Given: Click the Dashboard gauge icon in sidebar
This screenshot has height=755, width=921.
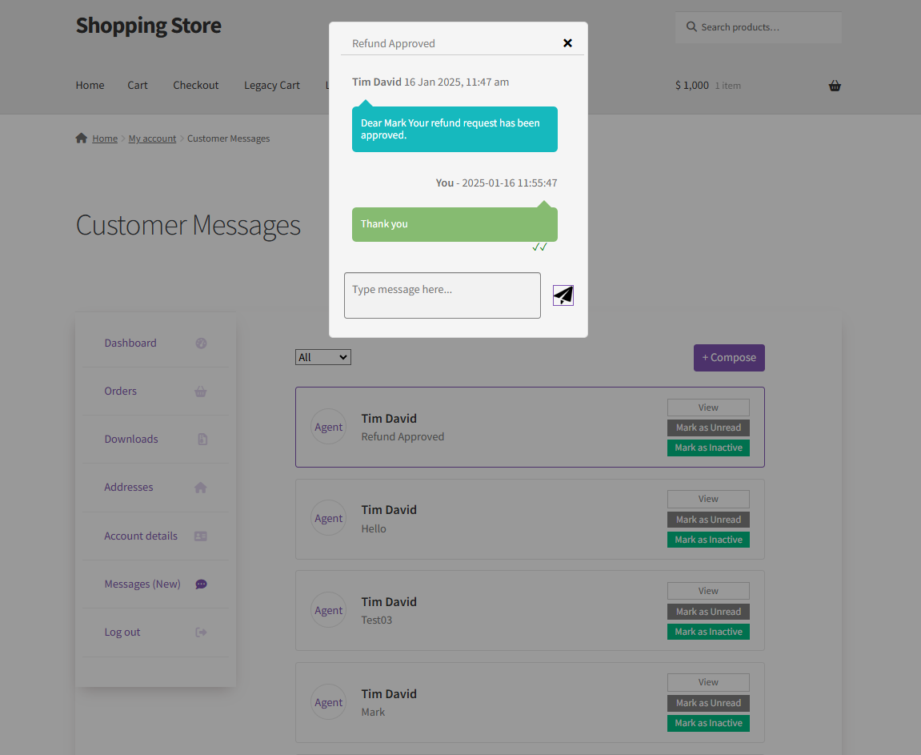Looking at the screenshot, I should 201,343.
